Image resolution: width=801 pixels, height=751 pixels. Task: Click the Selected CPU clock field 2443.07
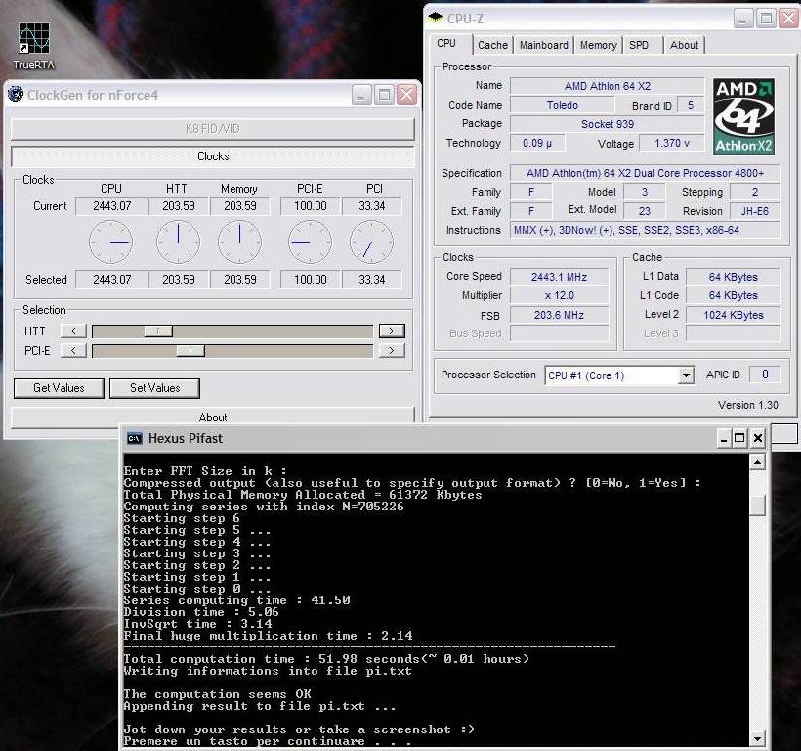pos(111,280)
